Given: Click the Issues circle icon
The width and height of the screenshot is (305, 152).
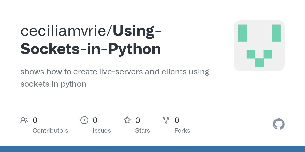Looking at the screenshot, I should pos(84,120).
